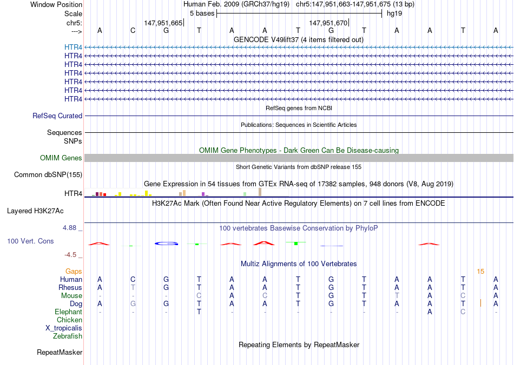Click the chr5:147,951,663-147,951,675 position text
Viewport: 514px width, 365px height.
click(x=355, y=4)
